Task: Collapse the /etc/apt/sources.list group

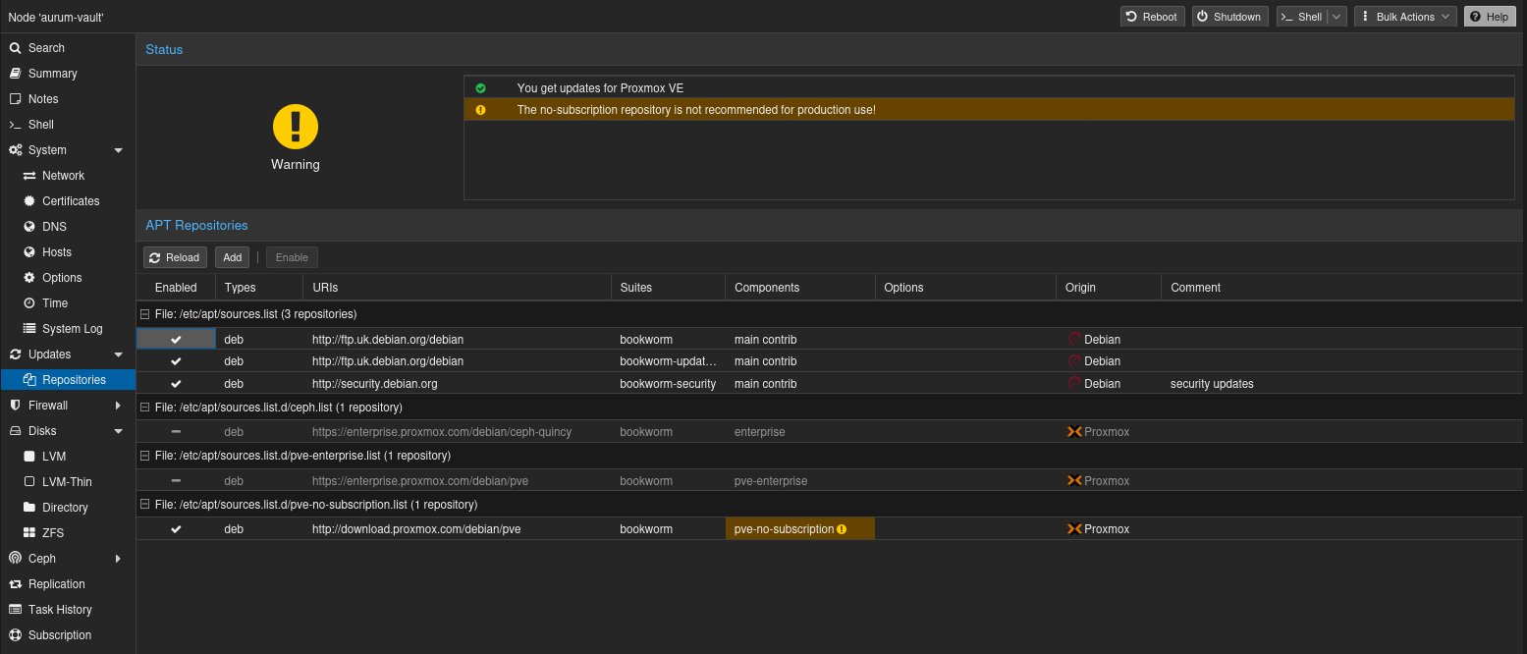Action: click(x=145, y=314)
